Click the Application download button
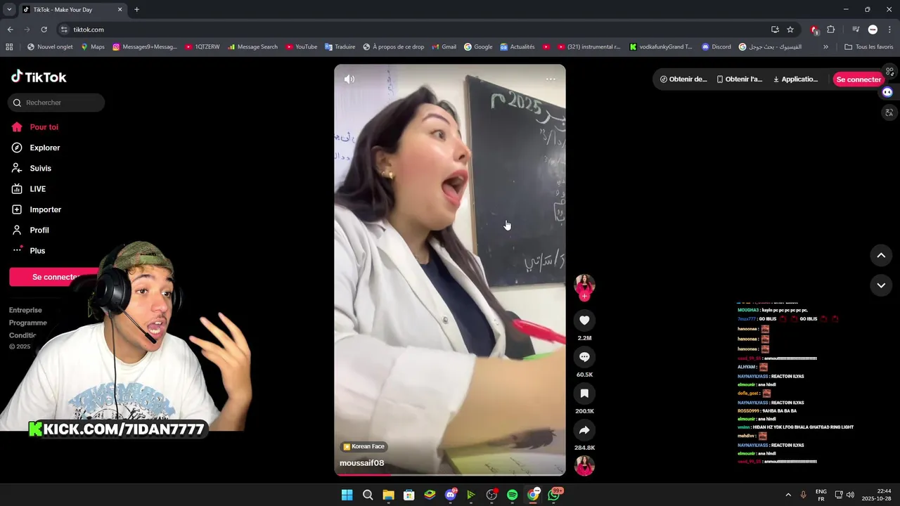This screenshot has height=506, width=900. [x=795, y=79]
